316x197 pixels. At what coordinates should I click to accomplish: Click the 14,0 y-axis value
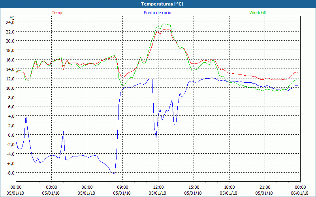(x=10, y=69)
